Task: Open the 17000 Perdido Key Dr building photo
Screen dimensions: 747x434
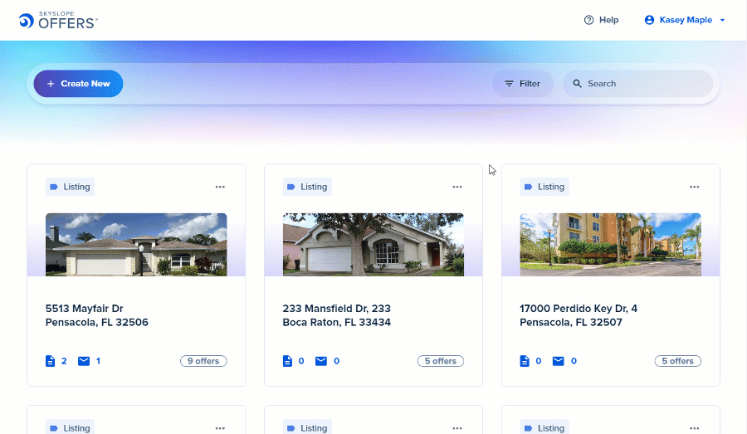Action: tap(611, 245)
